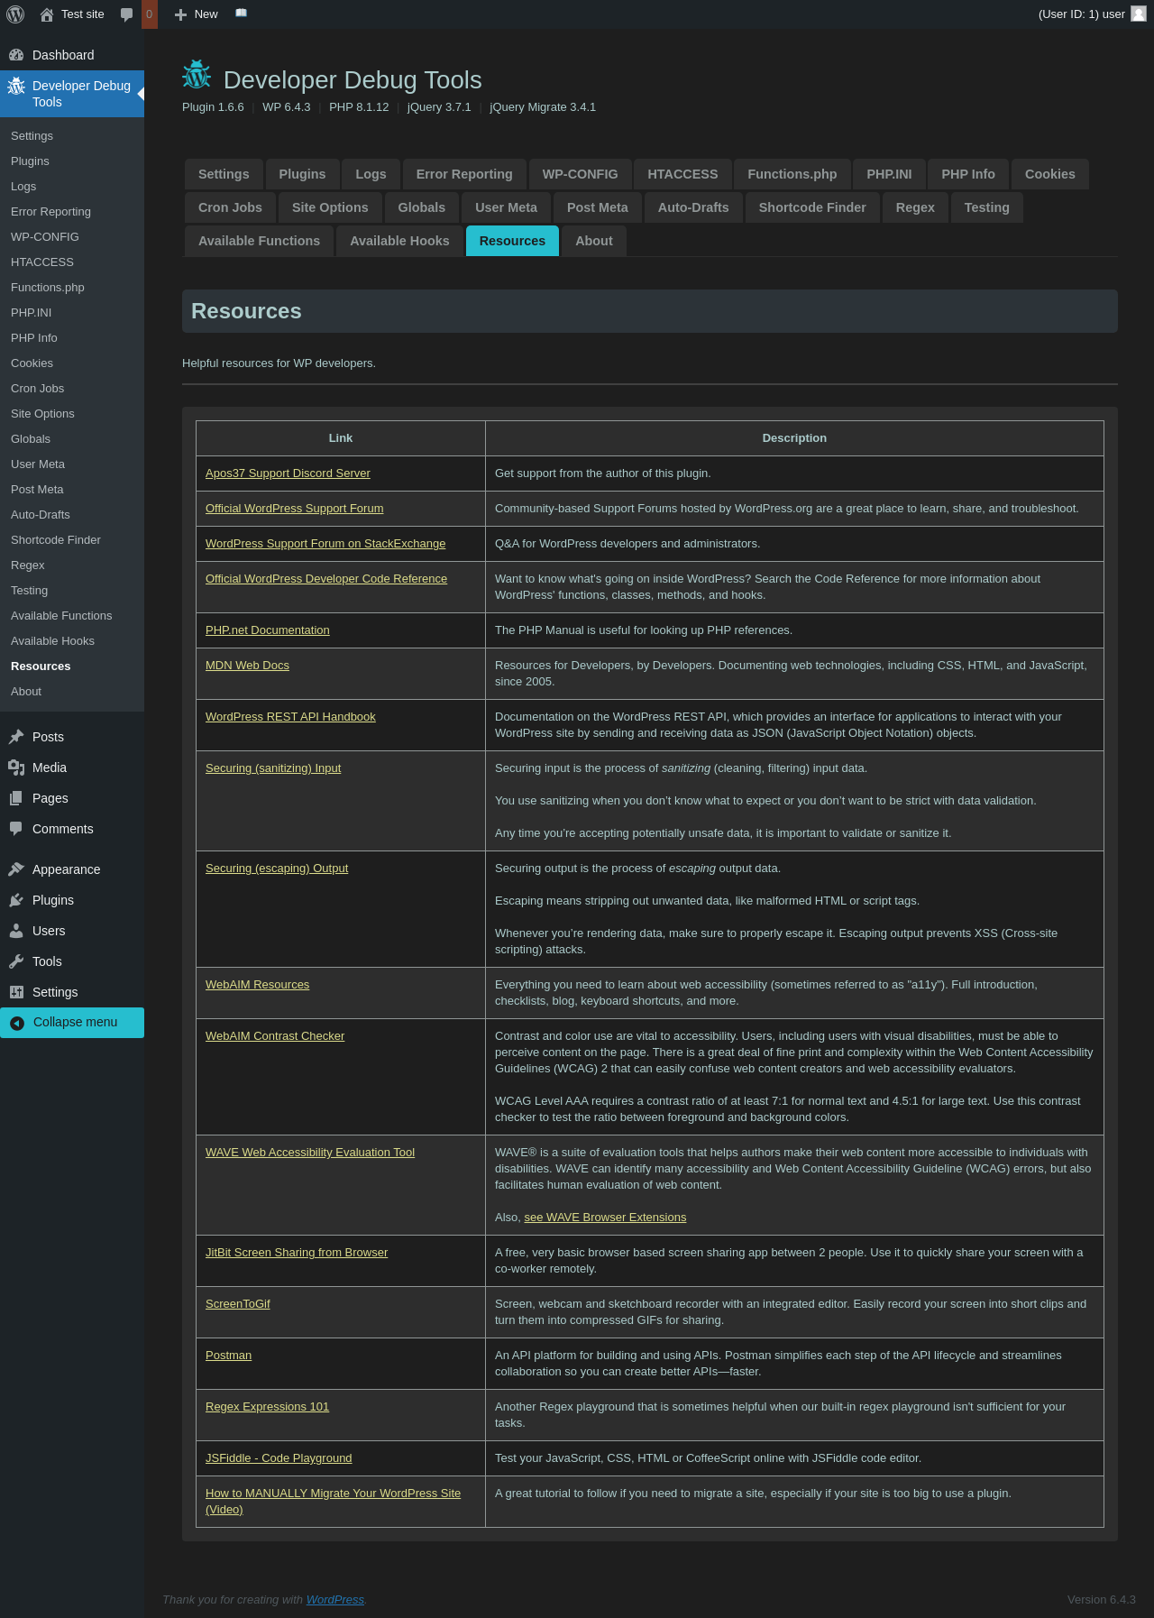This screenshot has height=1618, width=1154.
Task: Open the WAVE Web Accessibility Evaluation Tool link
Action: (310, 1153)
